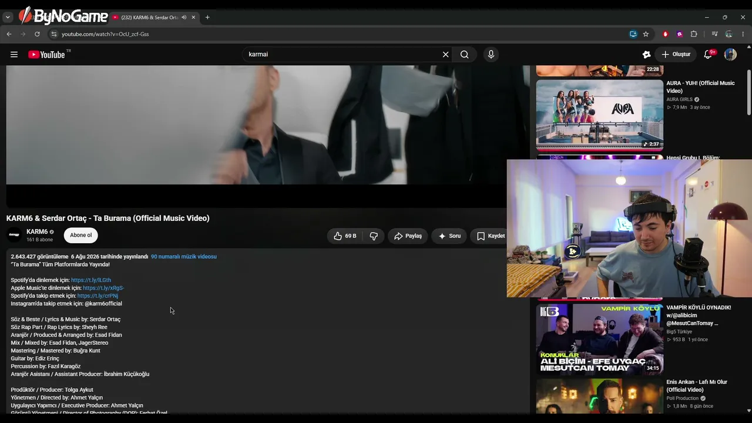Open the KARM6 channel name link
The image size is (752, 423).
point(37,232)
